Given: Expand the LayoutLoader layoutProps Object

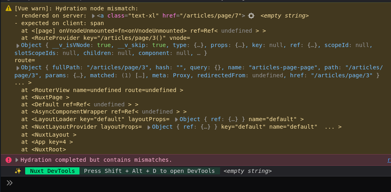Looking at the screenshot, I should click(x=176, y=120).
